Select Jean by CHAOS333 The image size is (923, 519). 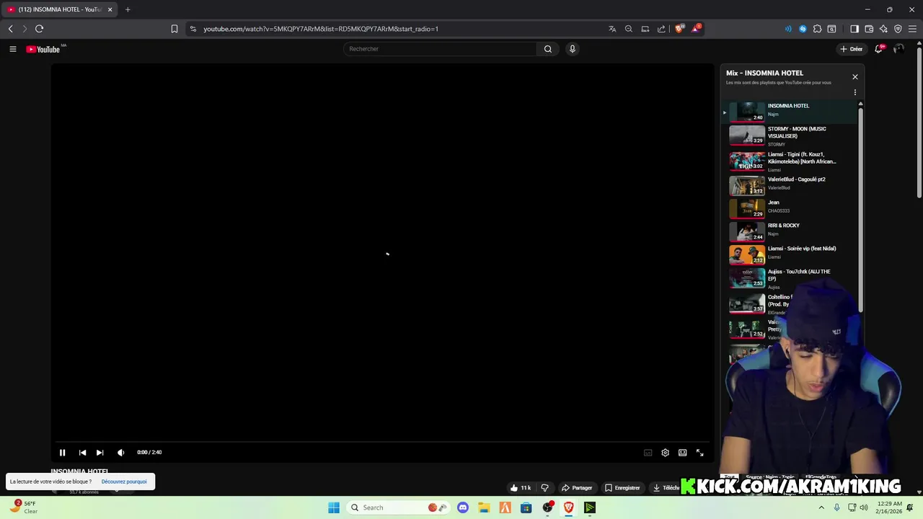point(790,208)
